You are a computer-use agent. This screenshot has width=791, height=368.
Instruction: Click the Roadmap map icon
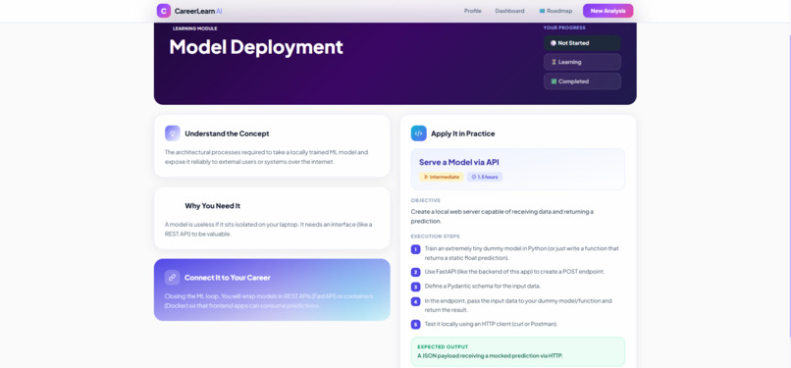tap(542, 11)
